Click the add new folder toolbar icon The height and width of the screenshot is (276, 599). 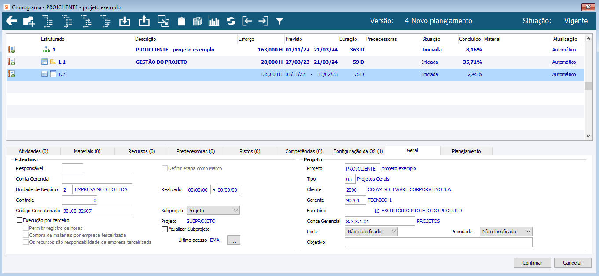[x=29, y=21]
